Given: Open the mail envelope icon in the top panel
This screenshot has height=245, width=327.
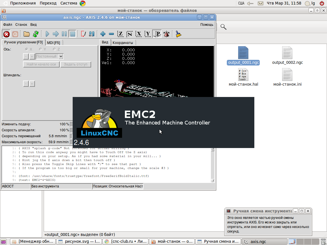Looking at the screenshot, I should [261, 3].
